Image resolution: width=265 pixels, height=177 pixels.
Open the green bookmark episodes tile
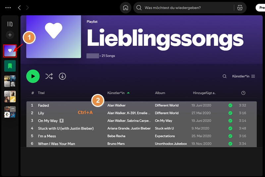tap(10, 66)
